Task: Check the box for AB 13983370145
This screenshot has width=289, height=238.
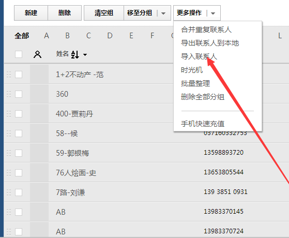Action: click(x=19, y=212)
